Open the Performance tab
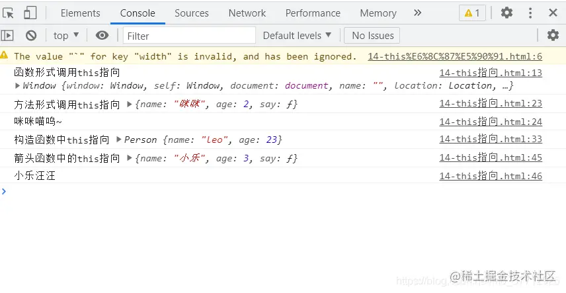The height and width of the screenshot is (293, 566). pos(313,13)
